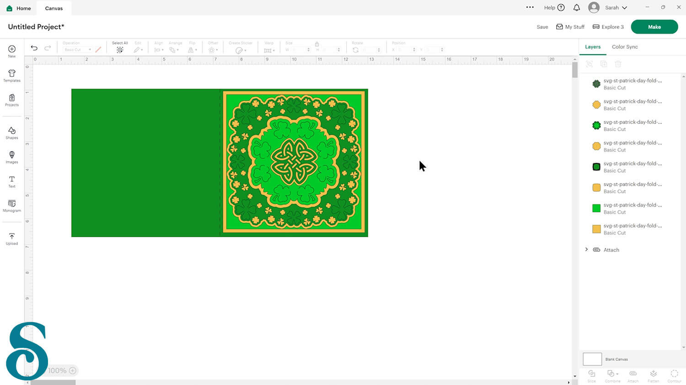This screenshot has width=686, height=385.
Task: Expand the Attach group in Layers
Action: tap(586, 249)
